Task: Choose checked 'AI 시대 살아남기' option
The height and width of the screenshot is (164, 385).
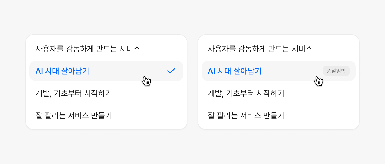Action: [63, 71]
